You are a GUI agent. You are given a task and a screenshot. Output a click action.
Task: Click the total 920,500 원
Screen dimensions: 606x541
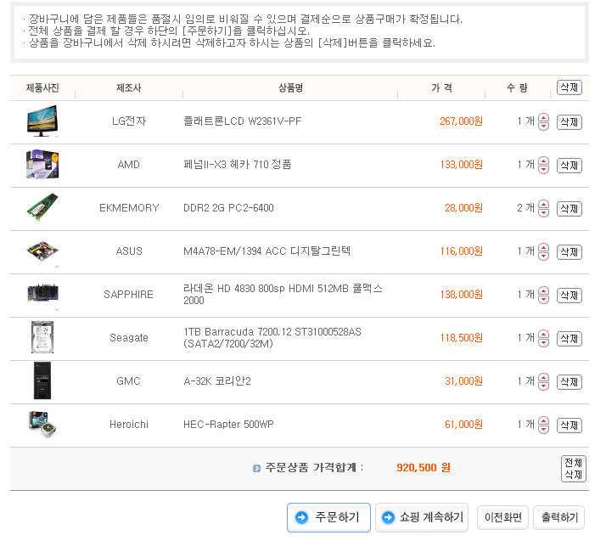pyautogui.click(x=424, y=468)
